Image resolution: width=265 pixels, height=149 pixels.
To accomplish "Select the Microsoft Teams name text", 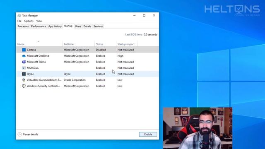I will [36, 62].
